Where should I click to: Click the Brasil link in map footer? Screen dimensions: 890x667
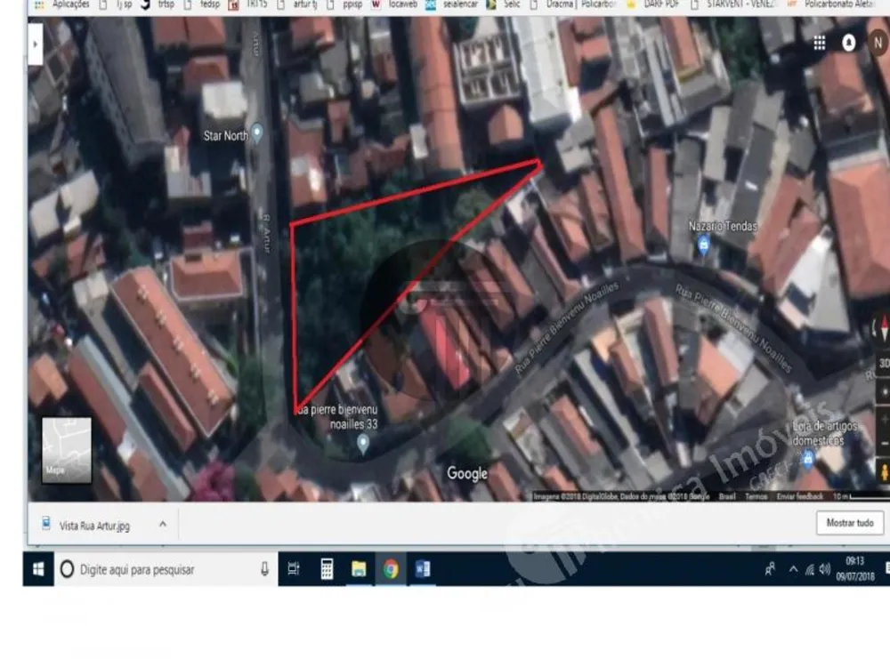[x=727, y=496]
